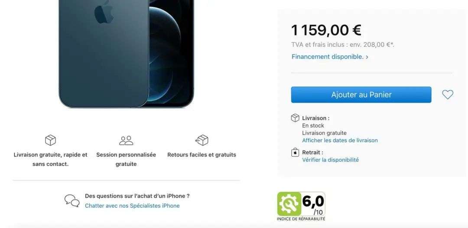Click the personal session people icon
Image resolution: width=468 pixels, height=228 pixels.
click(x=126, y=140)
